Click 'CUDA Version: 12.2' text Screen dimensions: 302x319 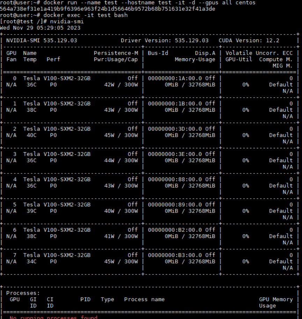249,40
